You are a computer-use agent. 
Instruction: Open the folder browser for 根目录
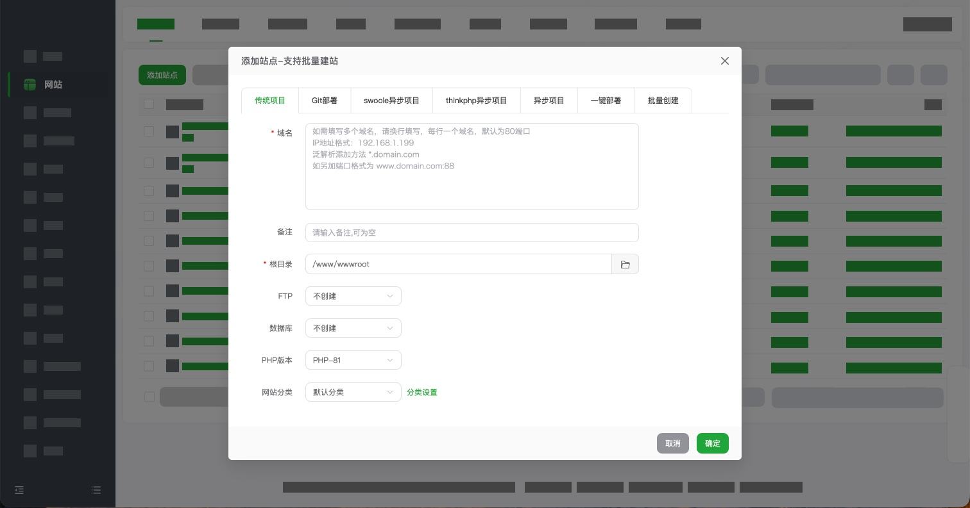625,264
